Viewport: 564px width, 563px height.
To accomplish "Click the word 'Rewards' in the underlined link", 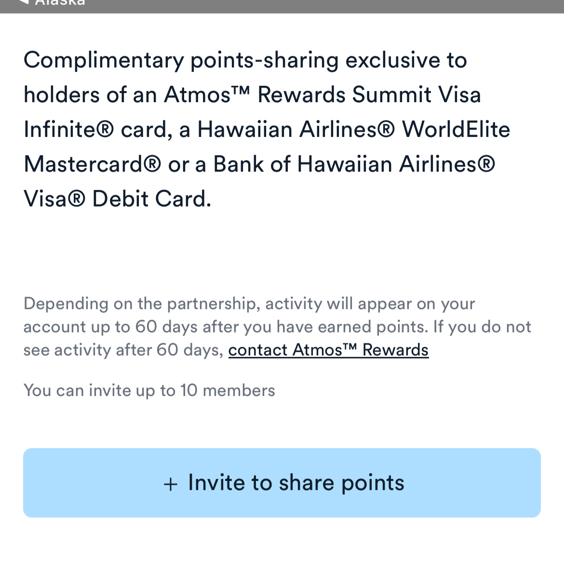I will [x=395, y=350].
